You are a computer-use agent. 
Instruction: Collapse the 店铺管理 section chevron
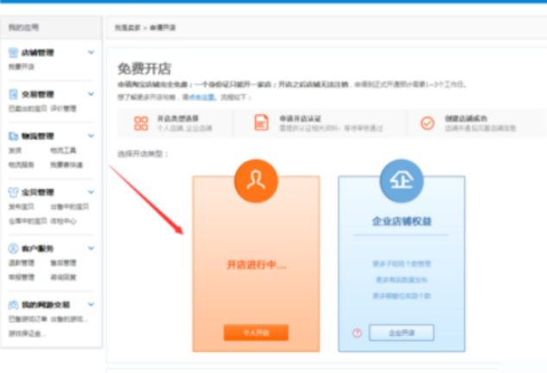point(91,53)
